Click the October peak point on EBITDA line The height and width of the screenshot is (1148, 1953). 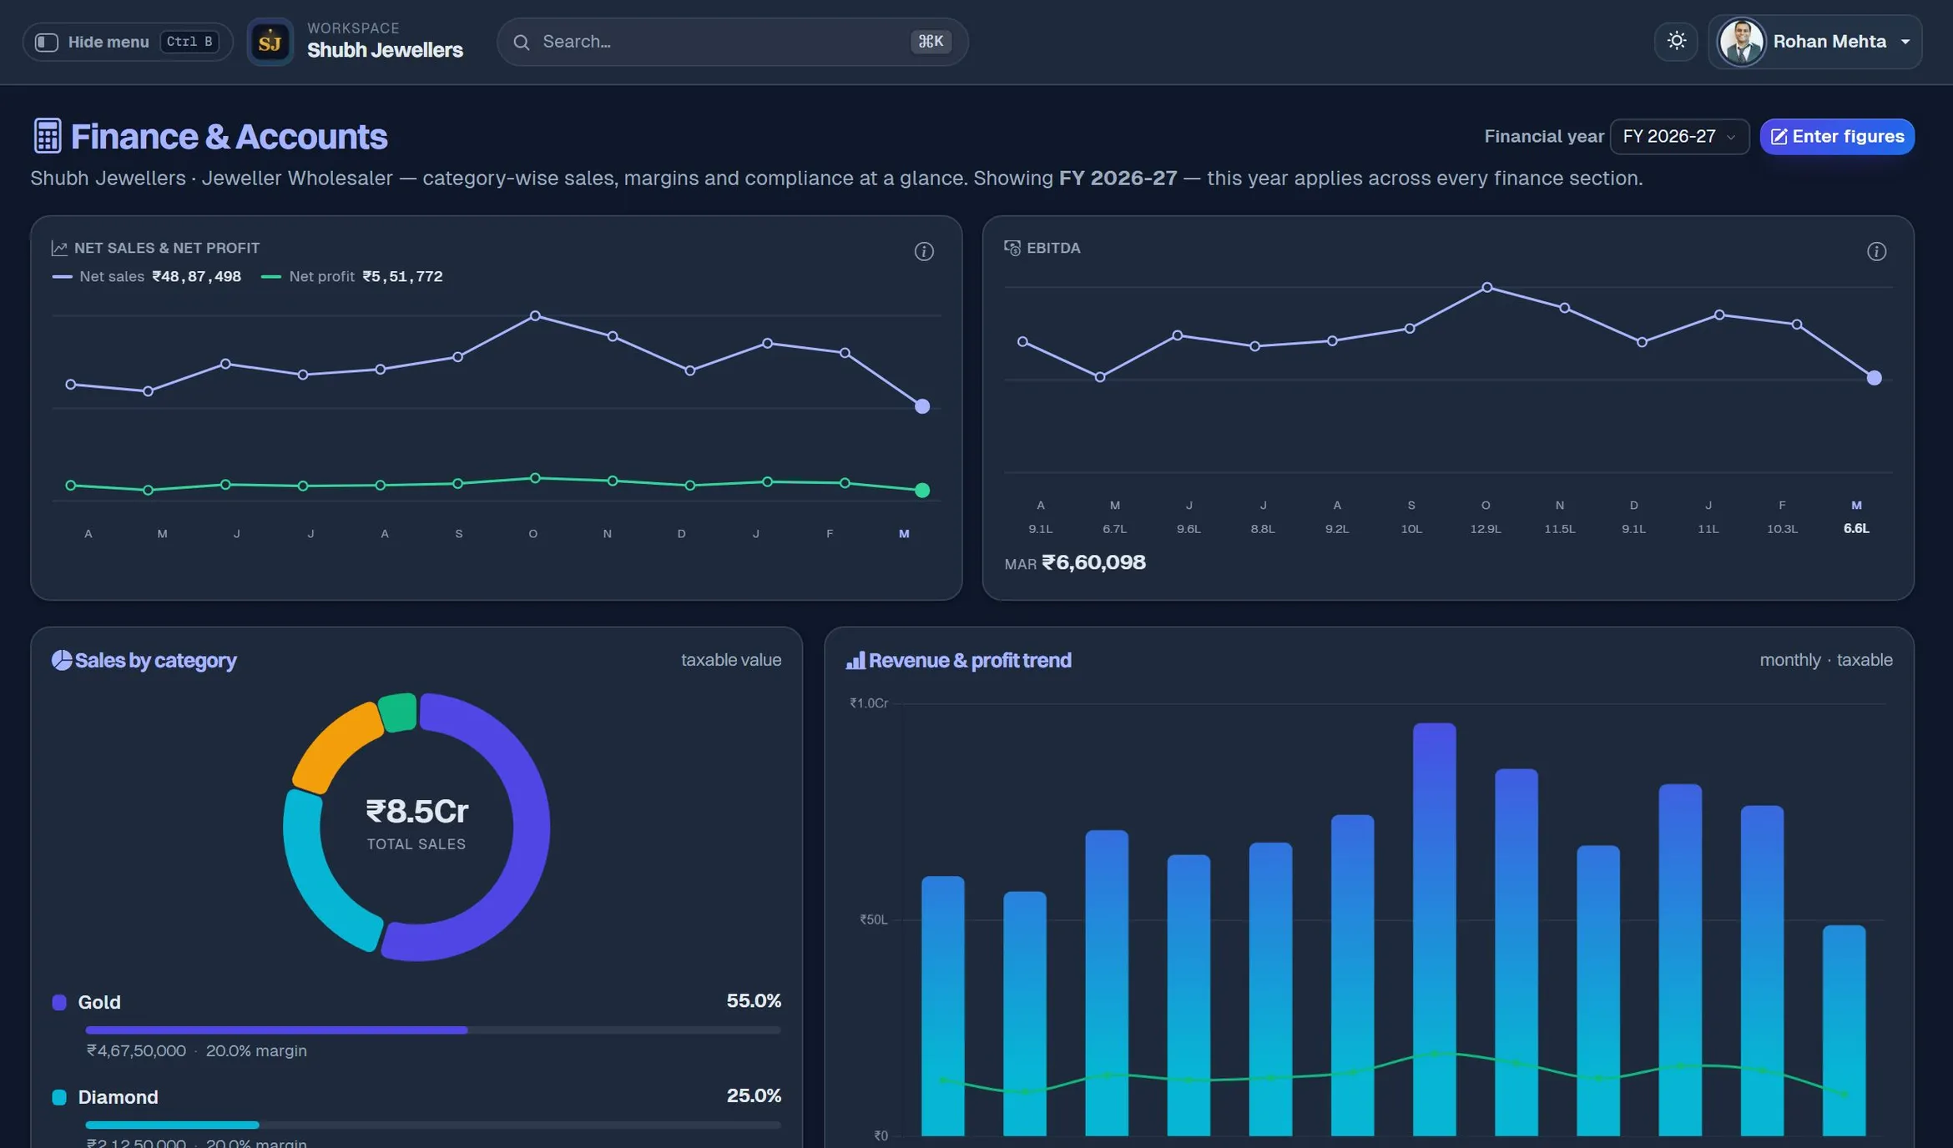tap(1486, 287)
